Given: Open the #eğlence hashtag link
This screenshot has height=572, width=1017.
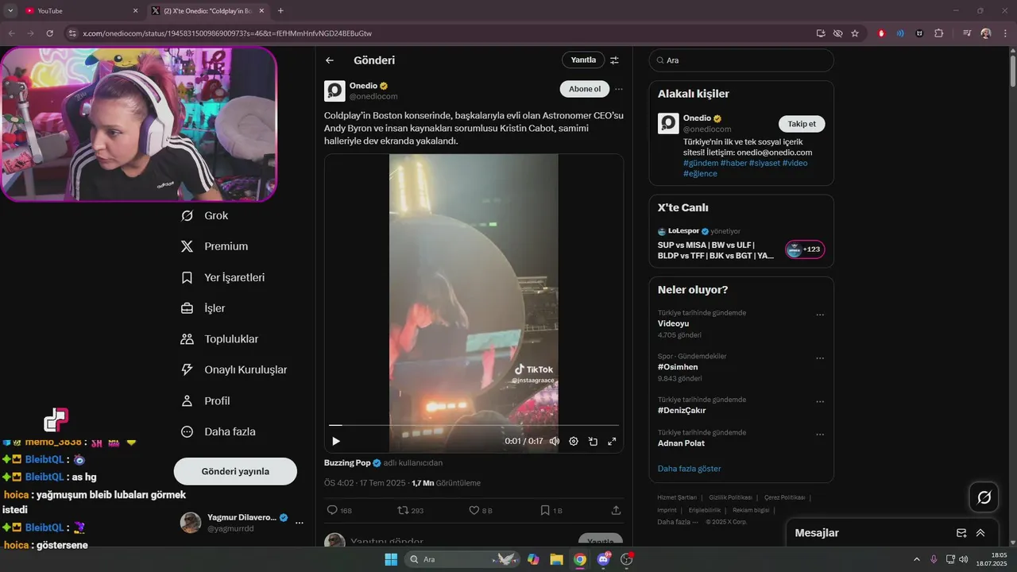Looking at the screenshot, I should 700,173.
